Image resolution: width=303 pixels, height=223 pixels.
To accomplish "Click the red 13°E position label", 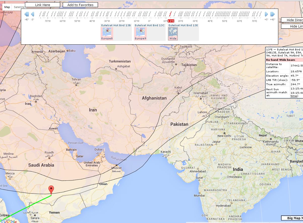I will point(171,21).
